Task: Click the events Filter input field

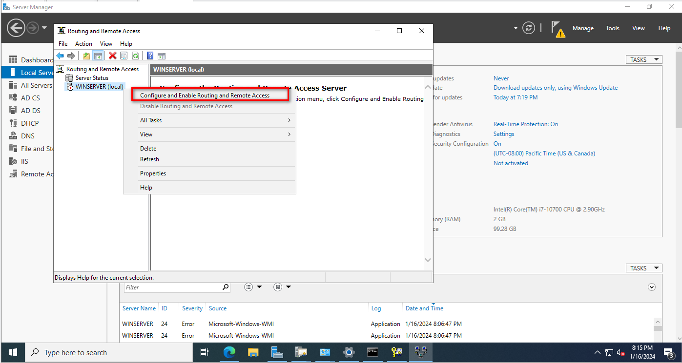Action: pos(173,287)
